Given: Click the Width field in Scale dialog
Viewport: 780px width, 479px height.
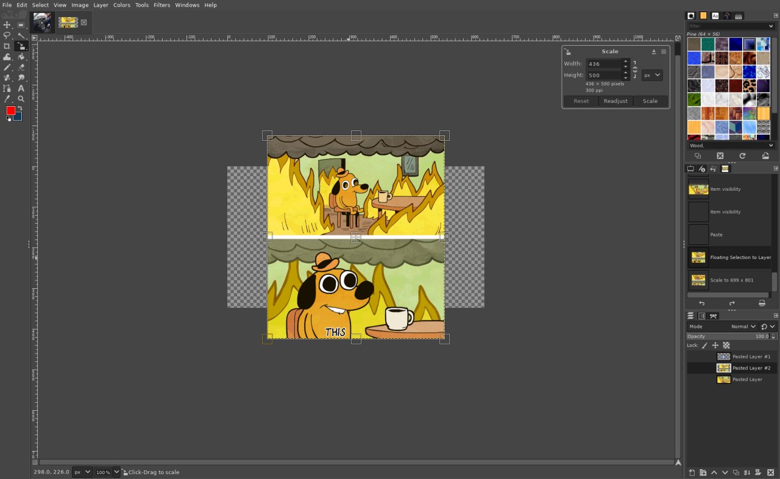Looking at the screenshot, I should click(603, 64).
